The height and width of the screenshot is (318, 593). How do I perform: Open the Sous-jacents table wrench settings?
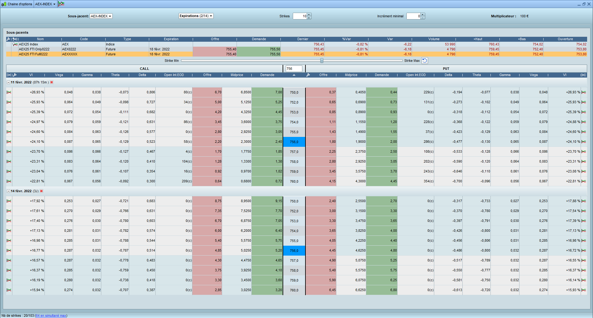pyautogui.click(x=8, y=39)
